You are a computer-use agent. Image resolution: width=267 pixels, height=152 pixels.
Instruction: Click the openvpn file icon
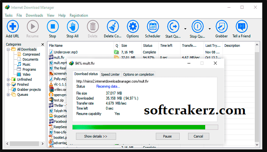51,95
